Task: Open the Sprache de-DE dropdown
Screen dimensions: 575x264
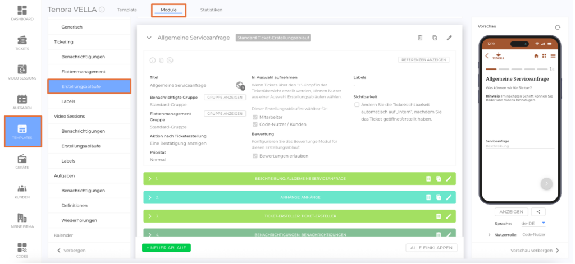Action: 534,223
